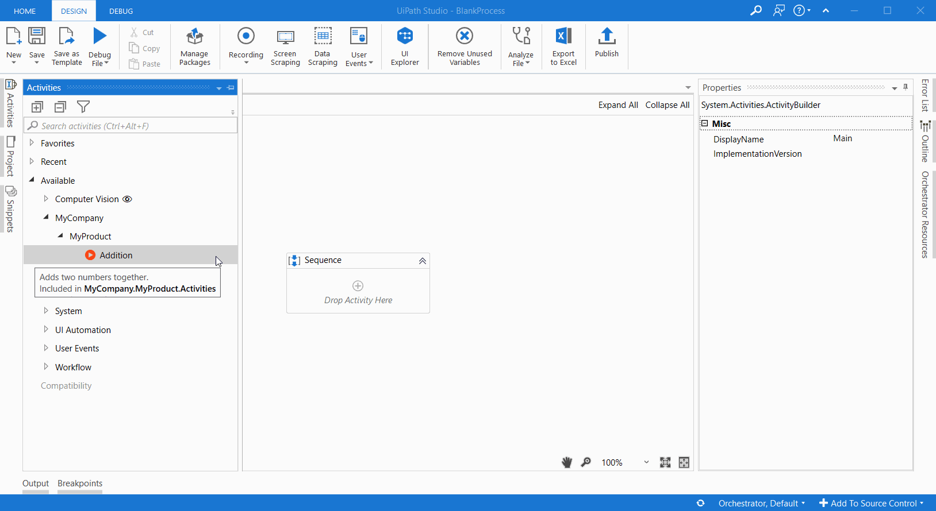This screenshot has height=511, width=936.
Task: Switch to HOME tab
Action: tap(25, 11)
